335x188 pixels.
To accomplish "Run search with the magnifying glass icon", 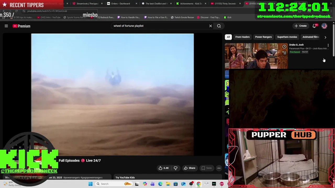I will pyautogui.click(x=219, y=26).
